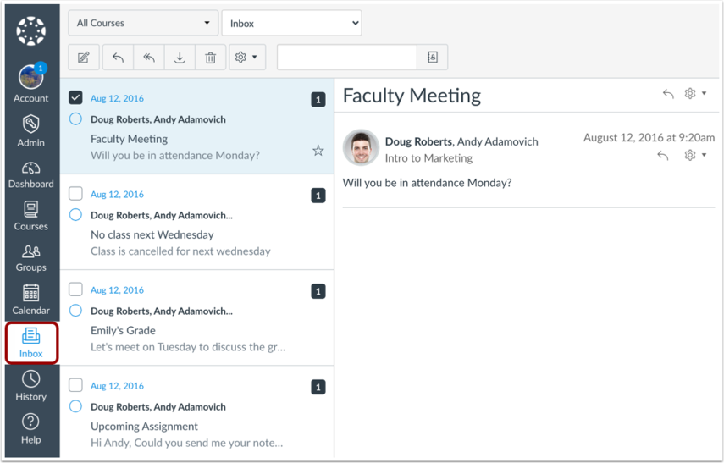Check the No class next Wednesday checkbox
This screenshot has width=724, height=463.
pyautogui.click(x=75, y=194)
